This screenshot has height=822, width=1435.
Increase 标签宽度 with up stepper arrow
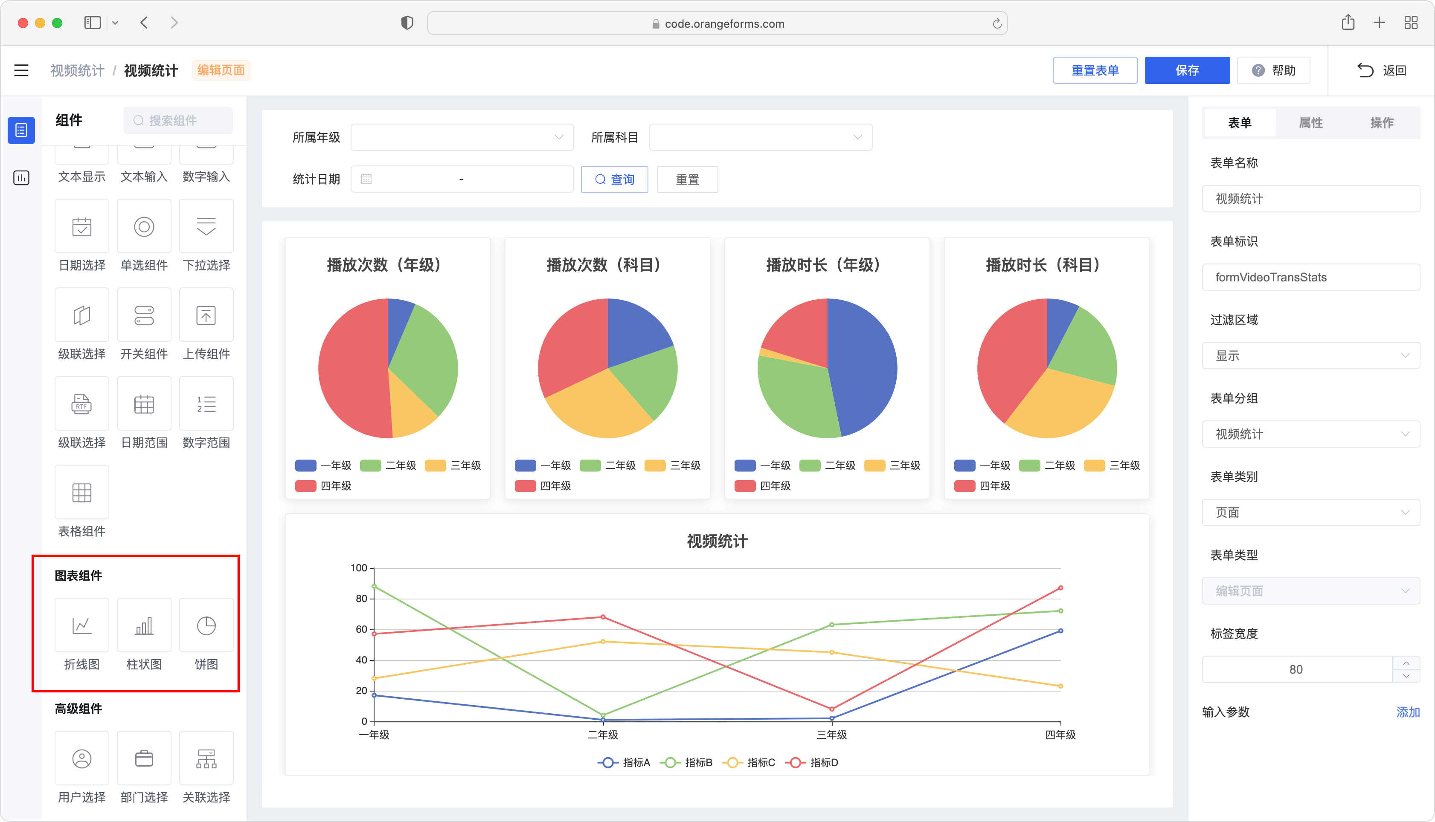click(x=1406, y=663)
